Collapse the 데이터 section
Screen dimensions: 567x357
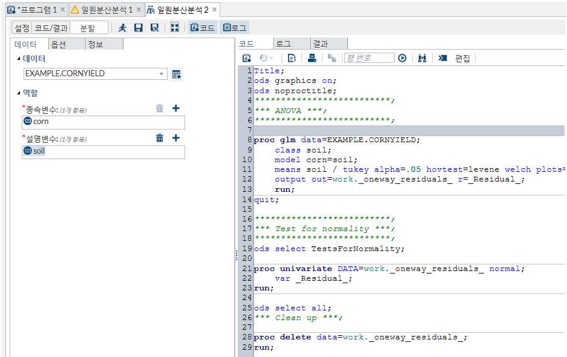point(18,59)
